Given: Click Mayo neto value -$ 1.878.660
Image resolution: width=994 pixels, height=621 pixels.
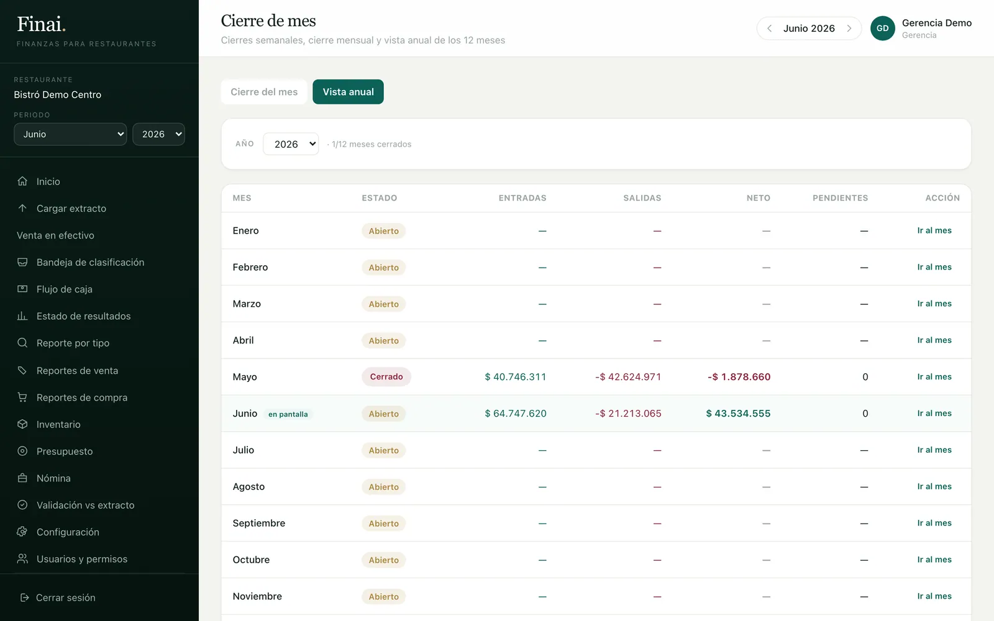Looking at the screenshot, I should pyautogui.click(x=739, y=377).
